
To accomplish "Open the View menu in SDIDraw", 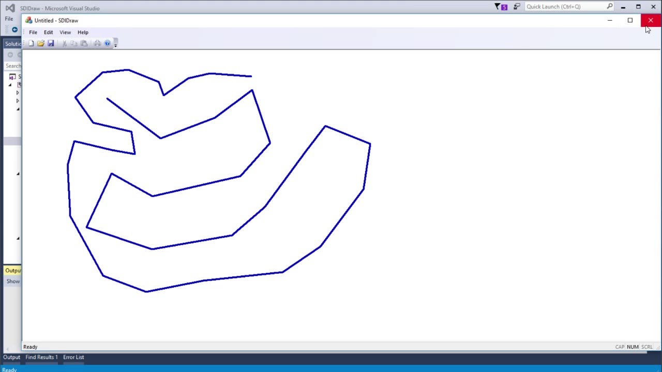I will 65,32.
